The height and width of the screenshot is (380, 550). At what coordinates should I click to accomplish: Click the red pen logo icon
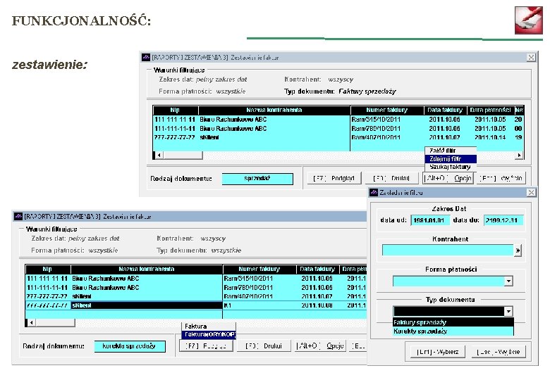pyautogui.click(x=528, y=20)
